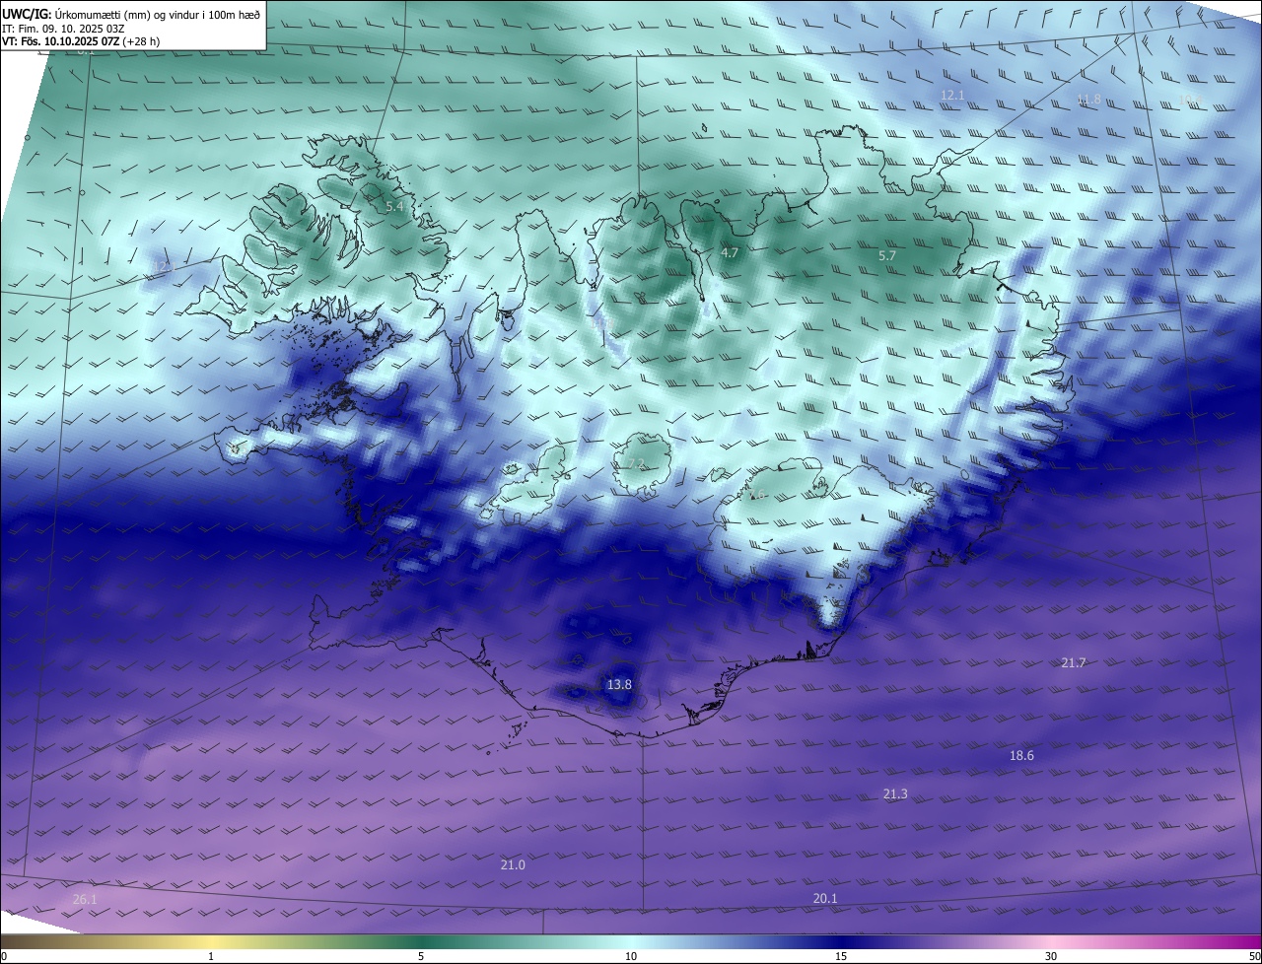Click the 4.7 value label on the map
Screen dimensions: 1262x964
(x=730, y=253)
